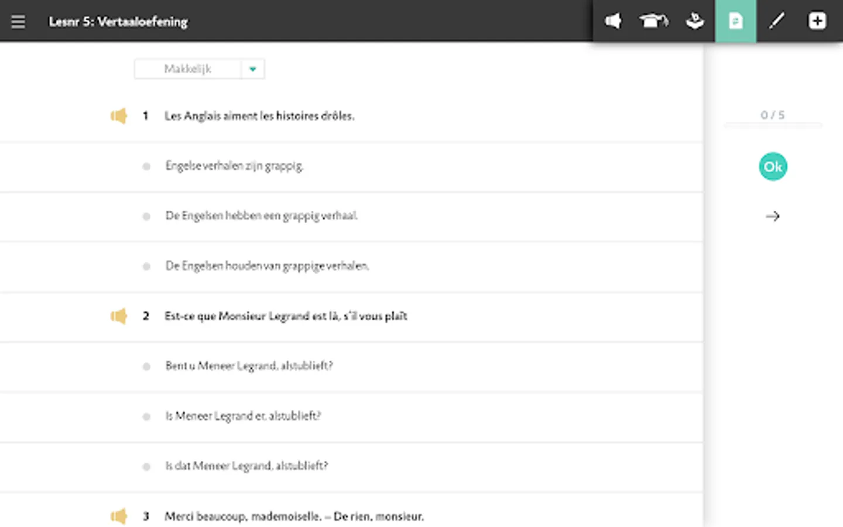The width and height of the screenshot is (843, 527).
Task: Open the graduation cap lesson icon
Action: (x=653, y=21)
